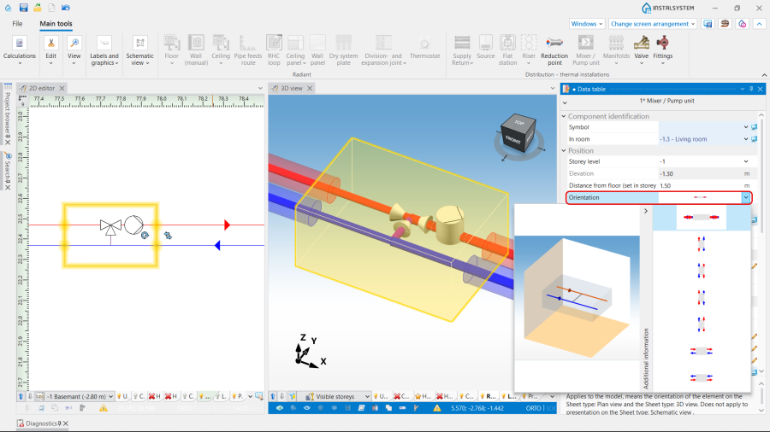The image size is (770, 432).
Task: Collapse the Additional information panel arrow
Action: pyautogui.click(x=646, y=211)
